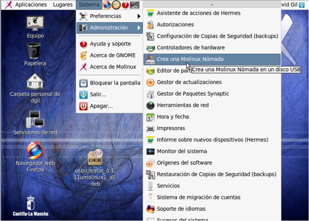
Task: Click the Orígenes del software icon
Action: [150, 163]
